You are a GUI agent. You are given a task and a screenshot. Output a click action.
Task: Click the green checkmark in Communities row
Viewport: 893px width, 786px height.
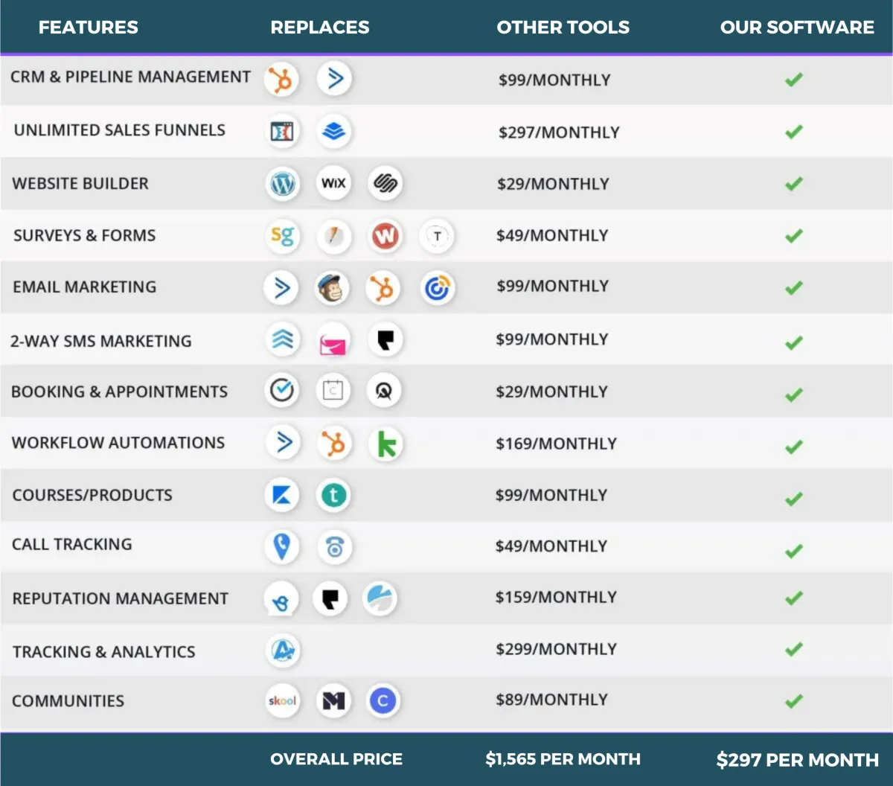794,700
